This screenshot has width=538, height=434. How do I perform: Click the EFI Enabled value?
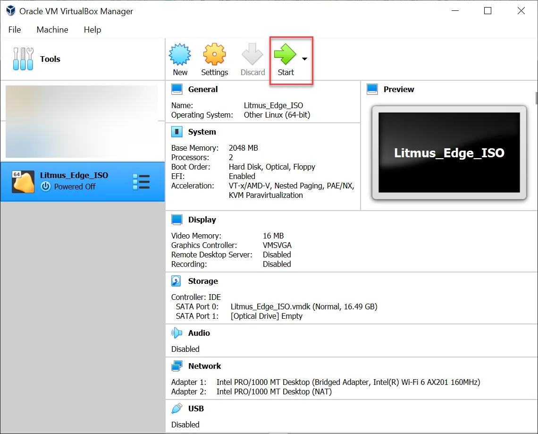242,176
